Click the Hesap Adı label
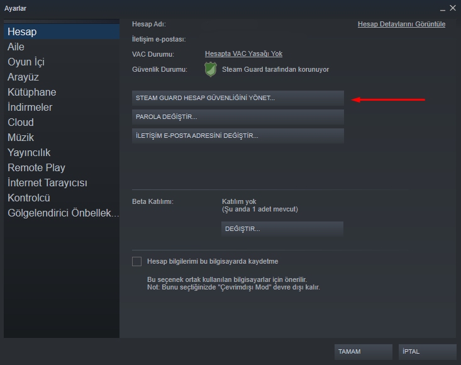 click(x=149, y=24)
